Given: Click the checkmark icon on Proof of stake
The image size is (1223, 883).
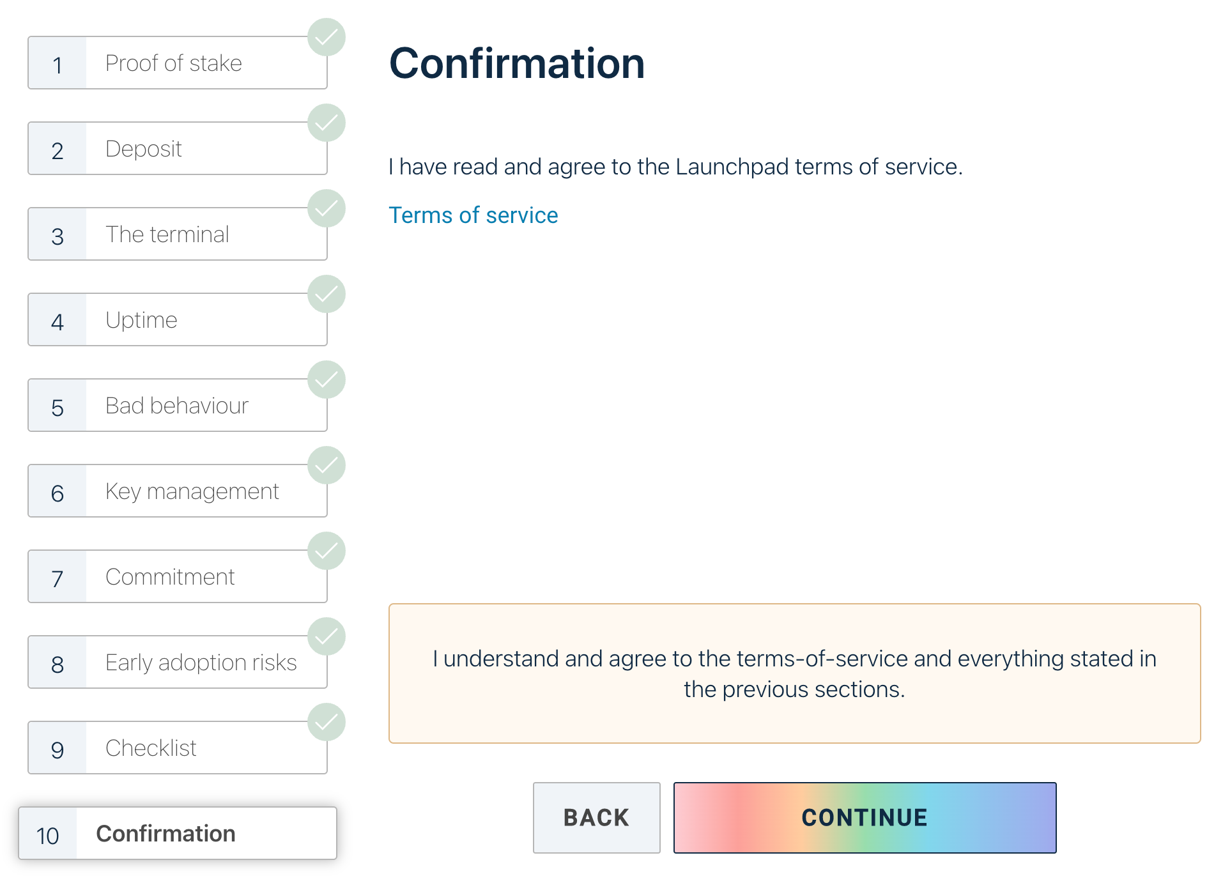Looking at the screenshot, I should pyautogui.click(x=327, y=37).
